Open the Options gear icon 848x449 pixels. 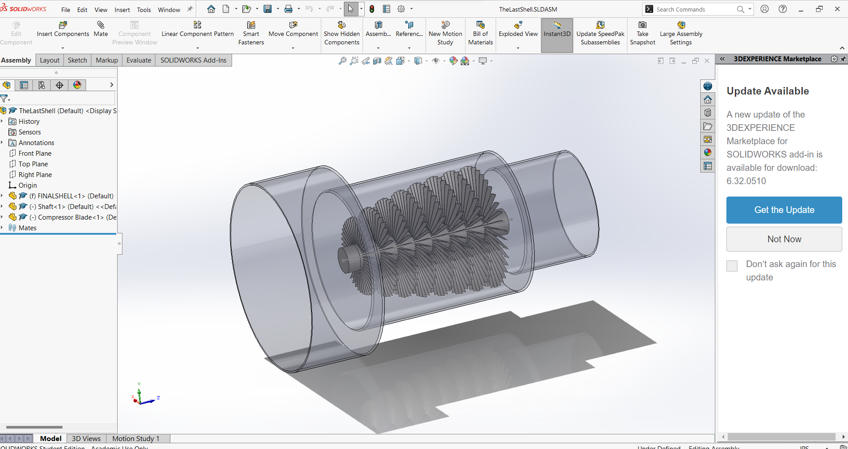[401, 9]
